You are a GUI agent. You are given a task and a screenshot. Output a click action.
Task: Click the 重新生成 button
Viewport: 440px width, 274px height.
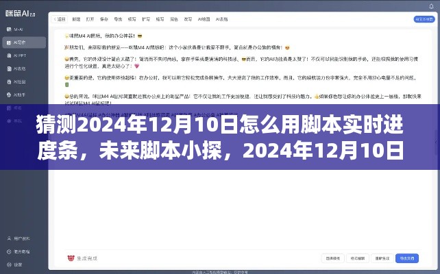(x=382, y=258)
